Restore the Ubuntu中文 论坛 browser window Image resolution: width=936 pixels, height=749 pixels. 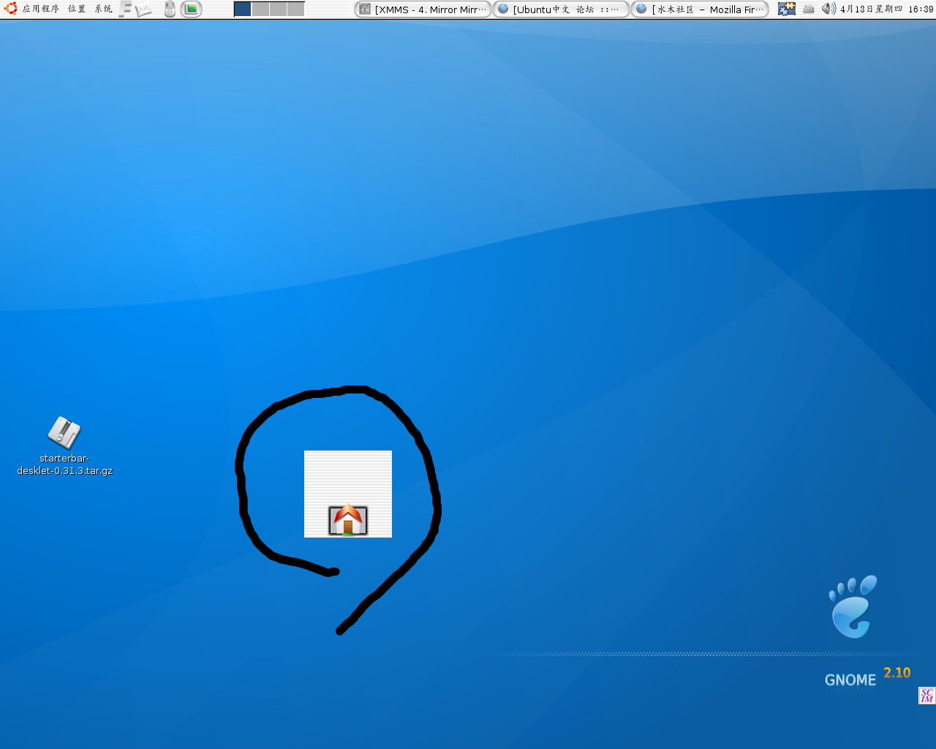tap(561, 9)
